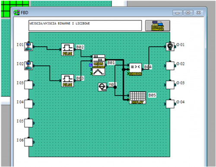Select the empty O04 output slot

(170, 104)
